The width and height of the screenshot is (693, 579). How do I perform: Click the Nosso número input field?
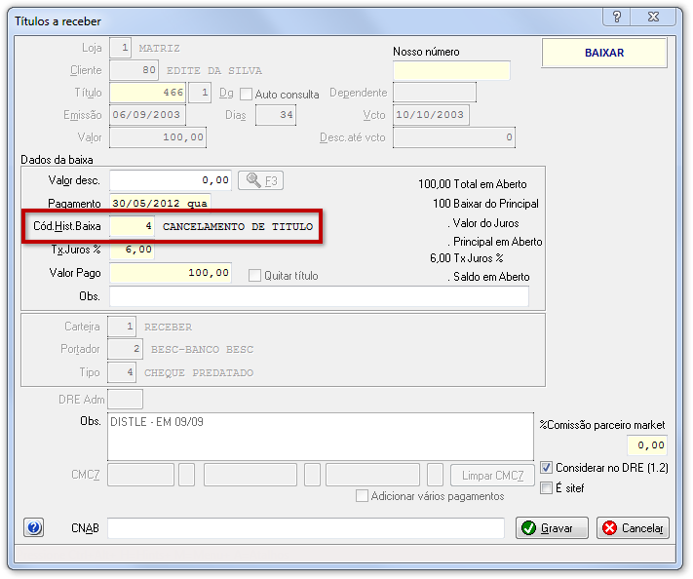451,71
